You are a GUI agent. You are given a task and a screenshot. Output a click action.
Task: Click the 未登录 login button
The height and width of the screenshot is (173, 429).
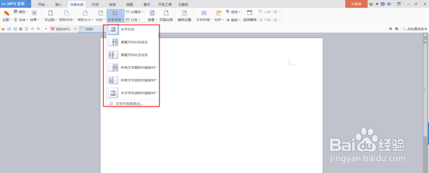click(x=356, y=4)
